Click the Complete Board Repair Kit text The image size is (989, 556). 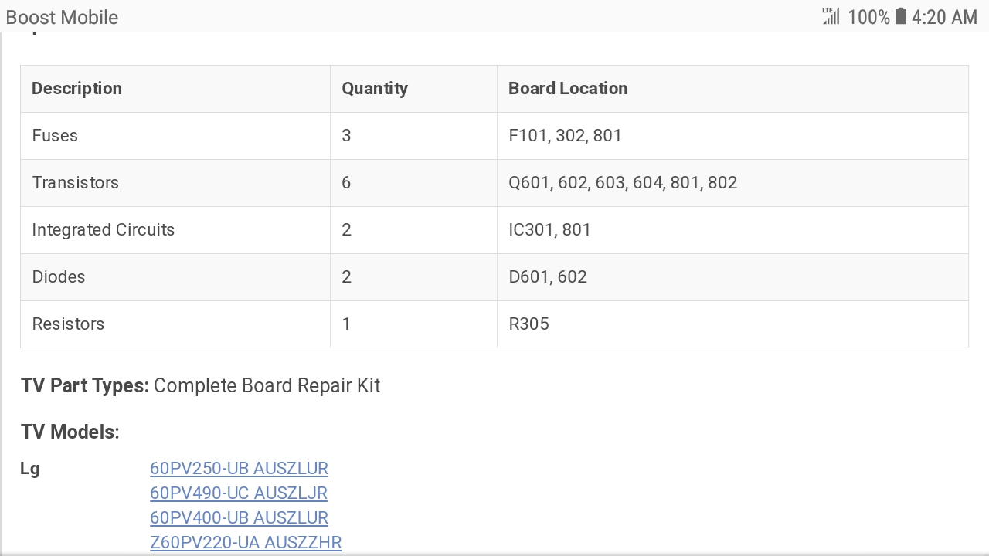click(x=267, y=385)
